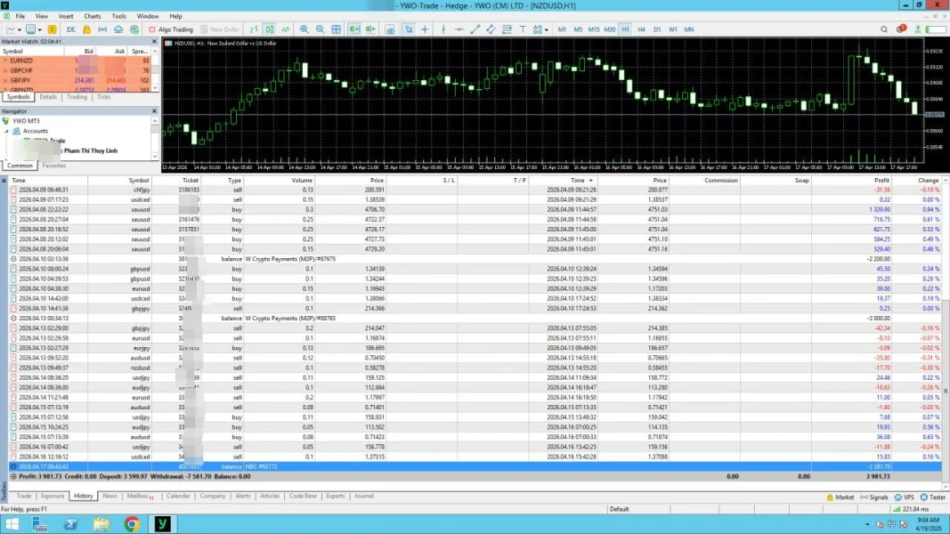Take a chart screenshot with camera icon
Viewport: 950px width, 534px height.
pos(390,29)
